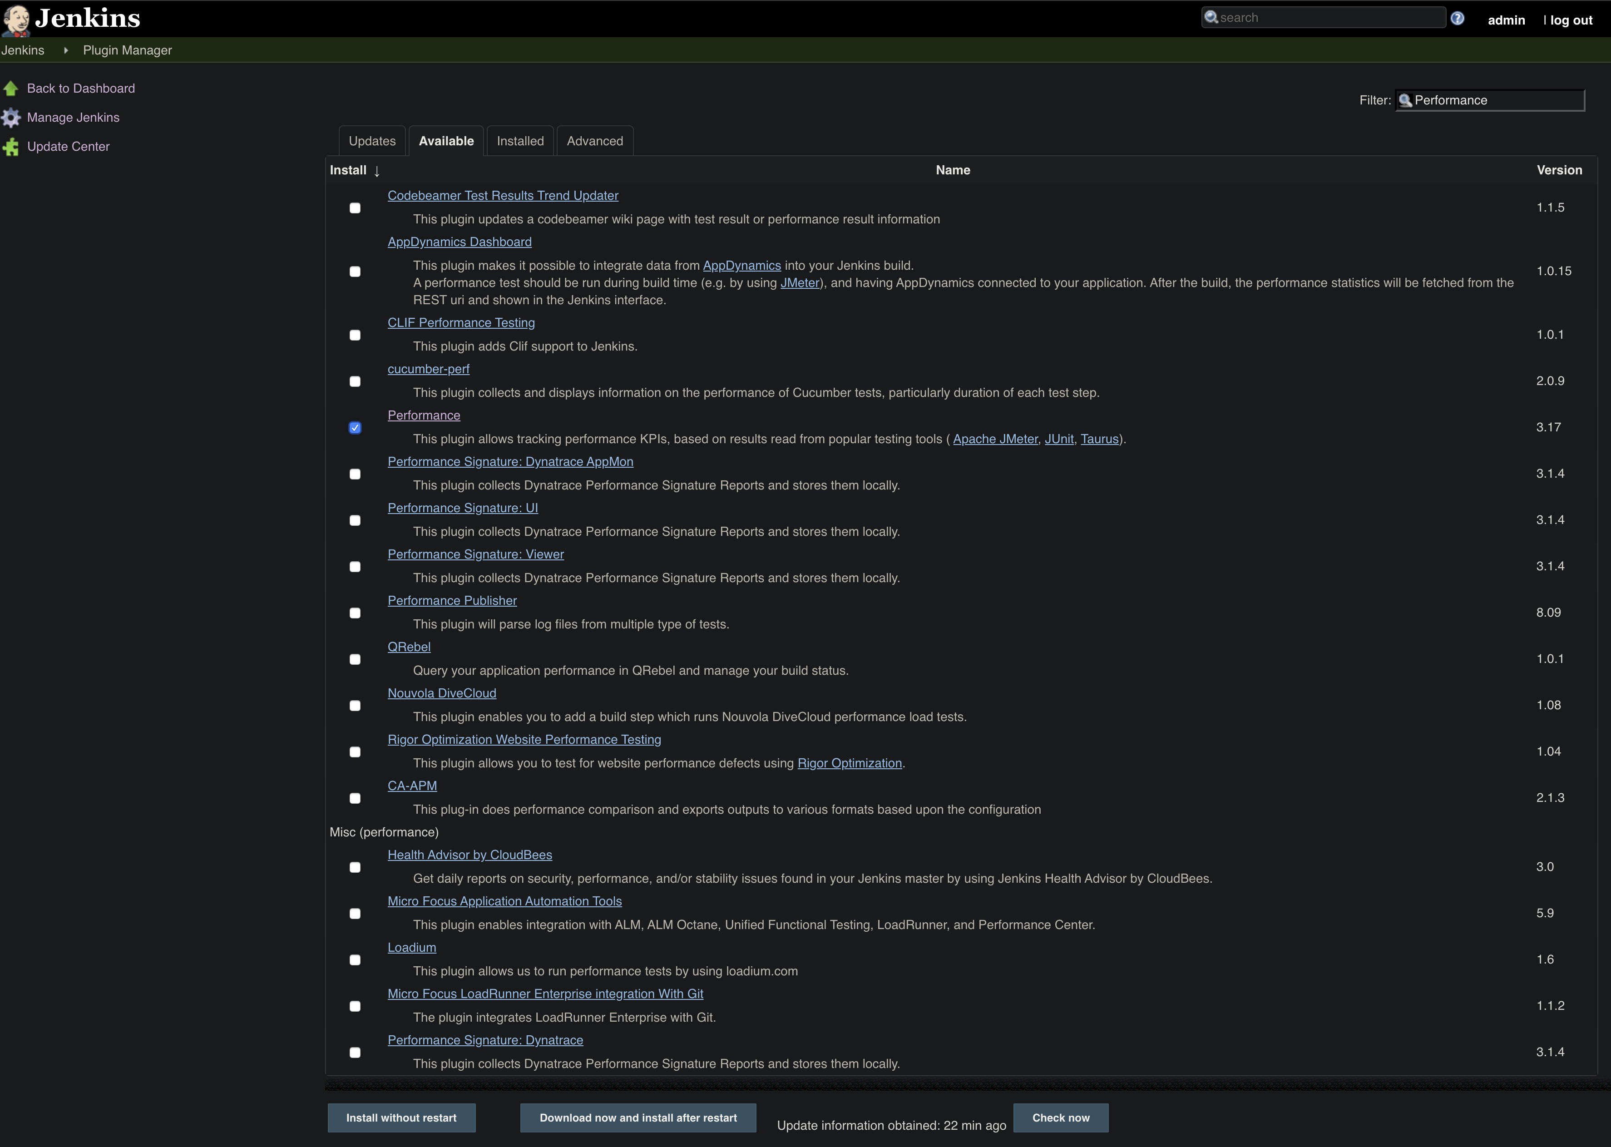Screen dimensions: 1611x1147
Task: Open the Advanced tab
Action: 595,141
